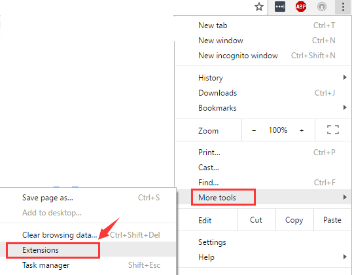Open the three-dot Chrome menu button

[343, 7]
